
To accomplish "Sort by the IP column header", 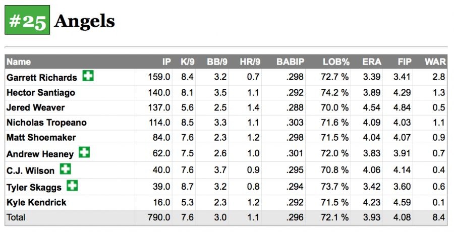I will [x=166, y=62].
